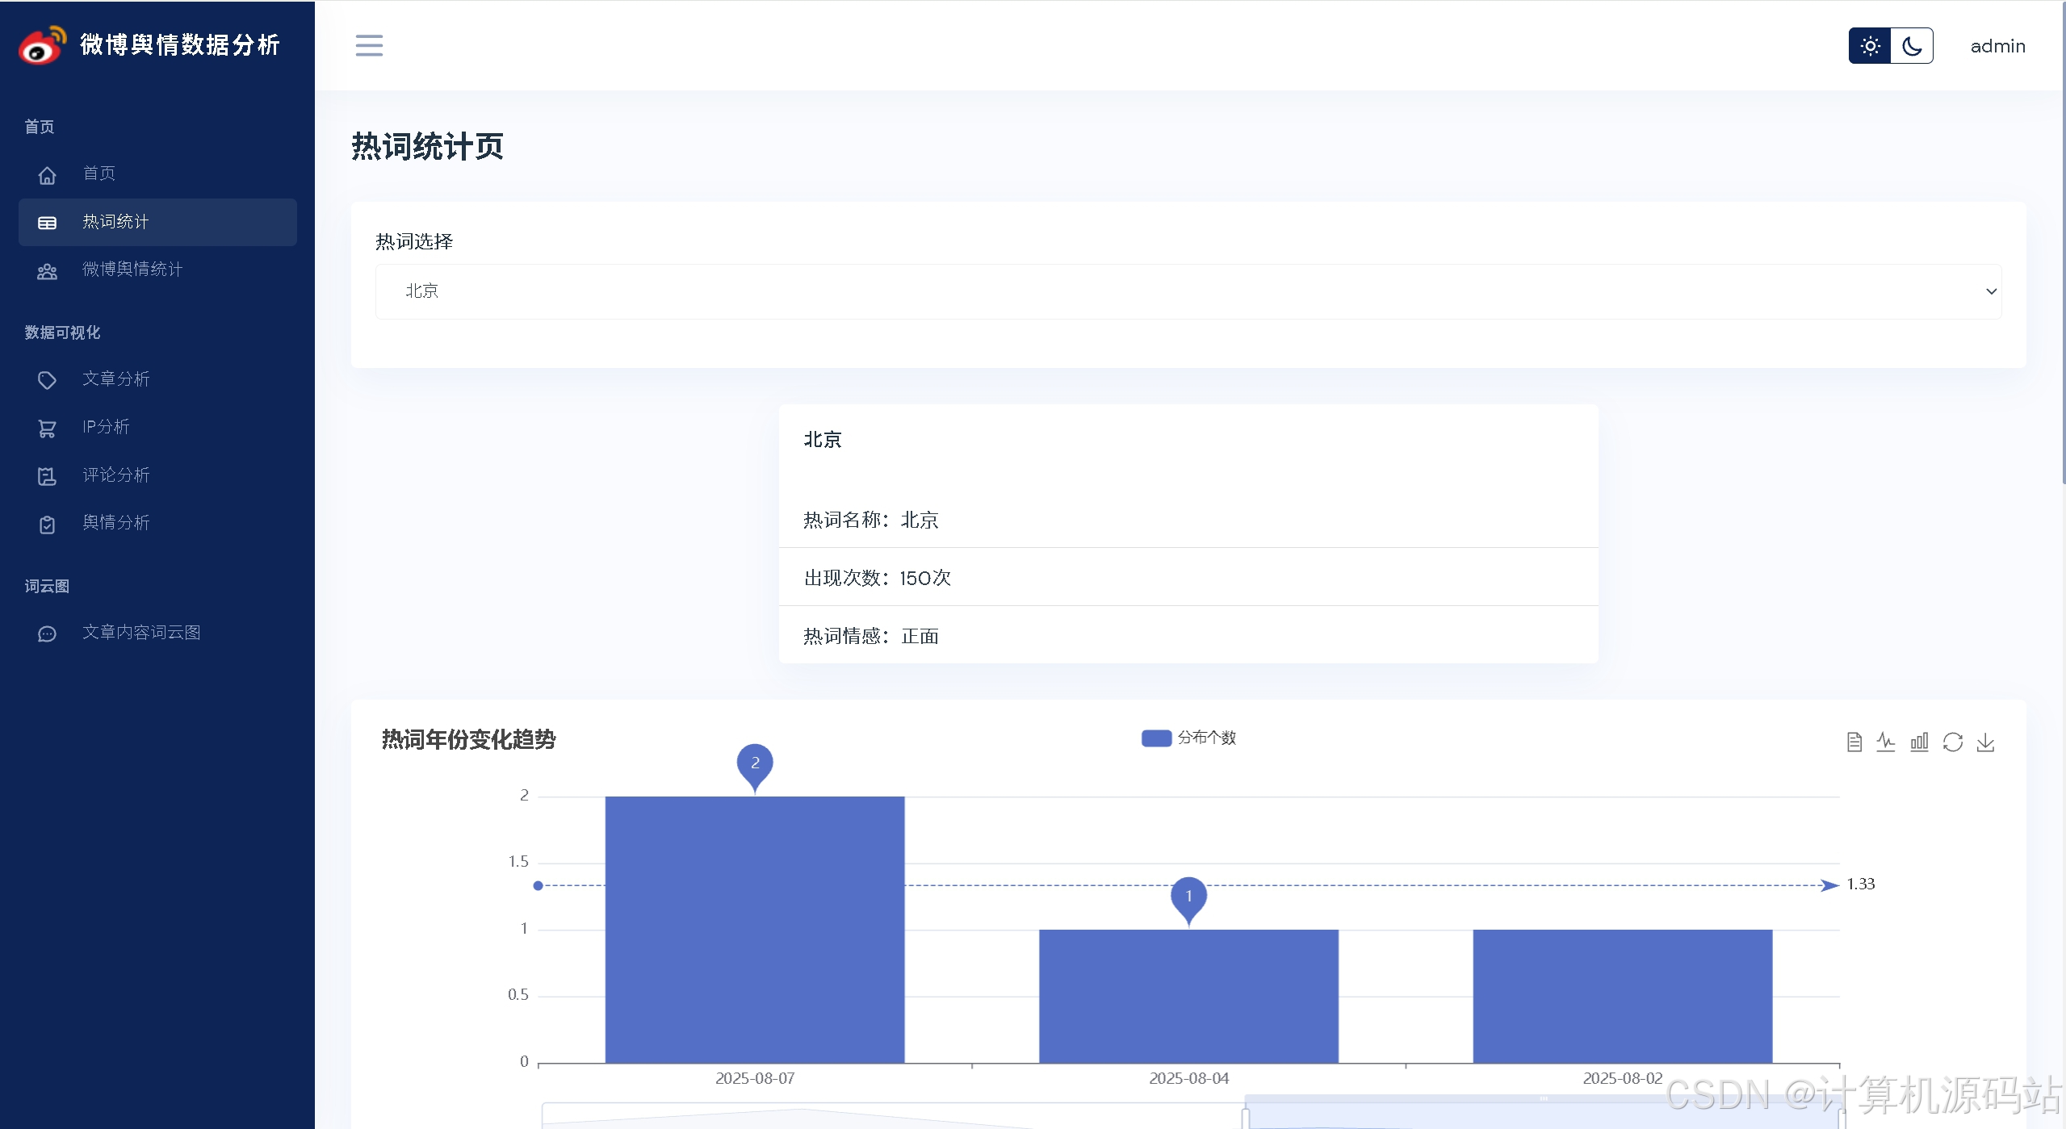Open the chart data view icon
The height and width of the screenshot is (1129, 2066).
(1854, 742)
